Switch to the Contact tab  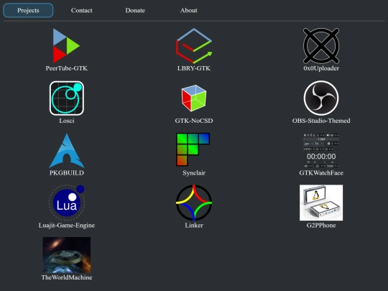[x=82, y=10]
